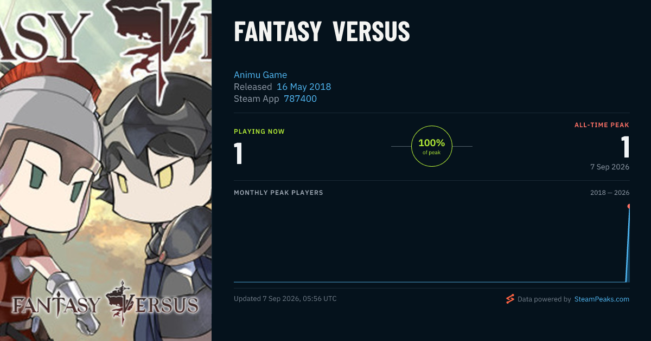This screenshot has width=651, height=341.
Task: Click the SteamPeaks logo icon
Action: 510,299
